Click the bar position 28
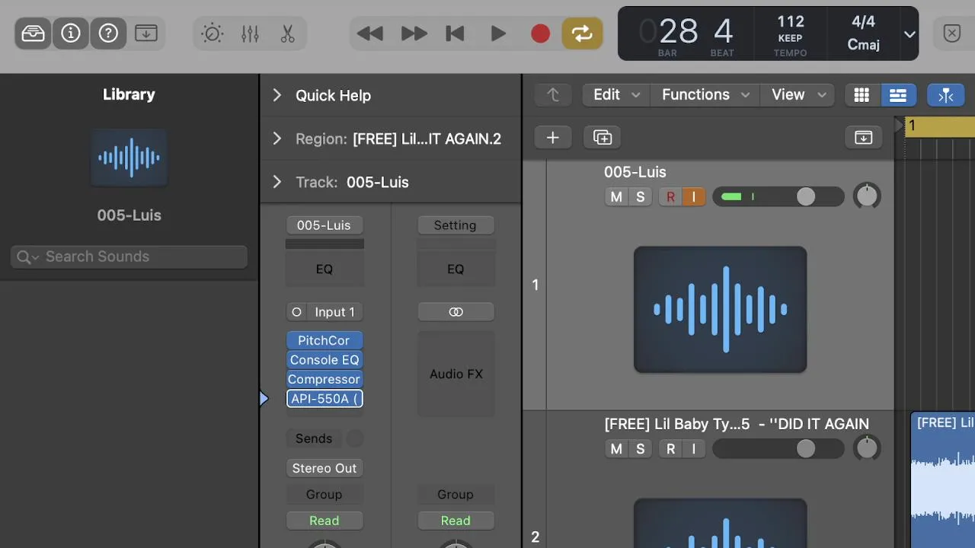This screenshot has height=548, width=975. tap(678, 31)
